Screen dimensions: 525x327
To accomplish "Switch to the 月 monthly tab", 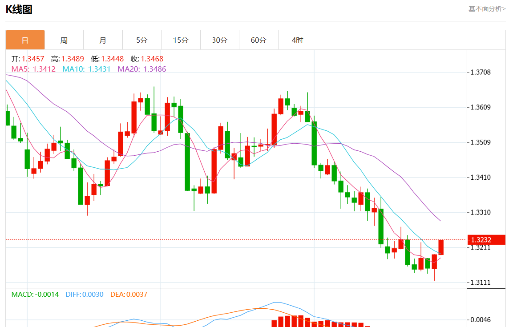I will click(103, 40).
